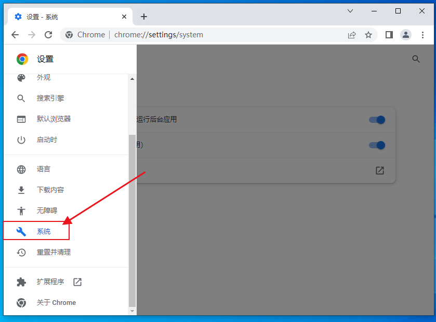Open Chrome's three-dot menu
This screenshot has height=322, width=436.
coord(422,35)
